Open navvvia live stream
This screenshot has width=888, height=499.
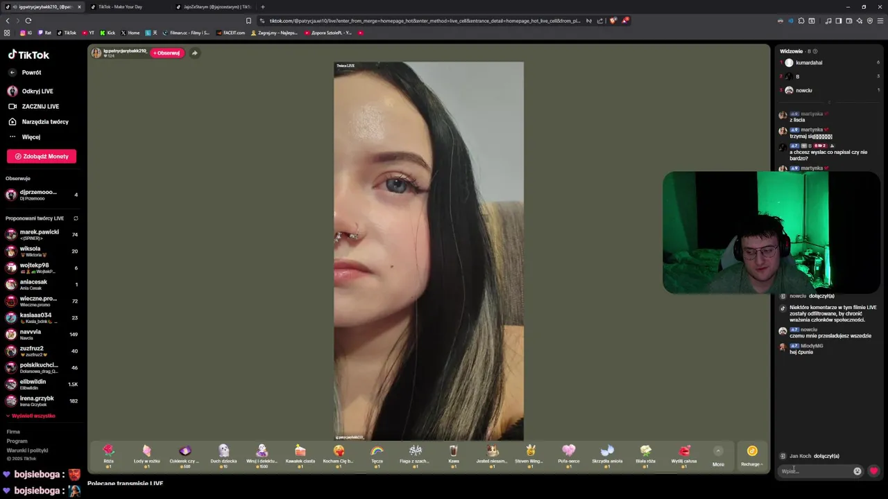pos(42,335)
